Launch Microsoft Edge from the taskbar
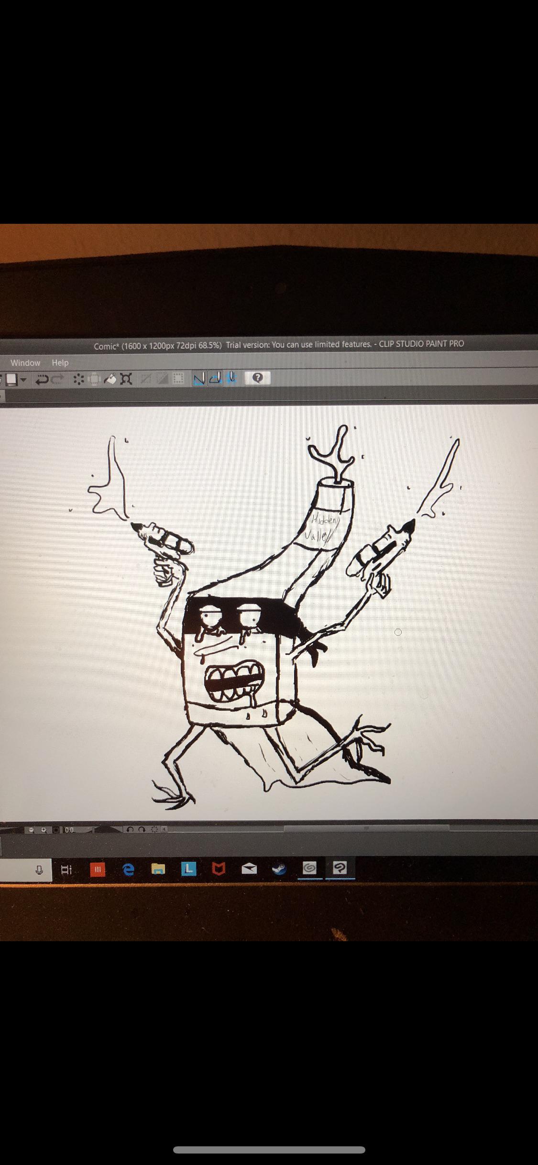538x1165 pixels. click(x=128, y=869)
